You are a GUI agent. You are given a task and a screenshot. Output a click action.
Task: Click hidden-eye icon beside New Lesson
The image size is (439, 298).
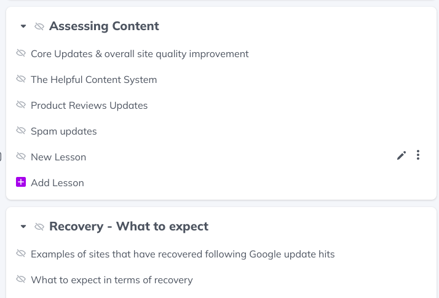point(21,156)
